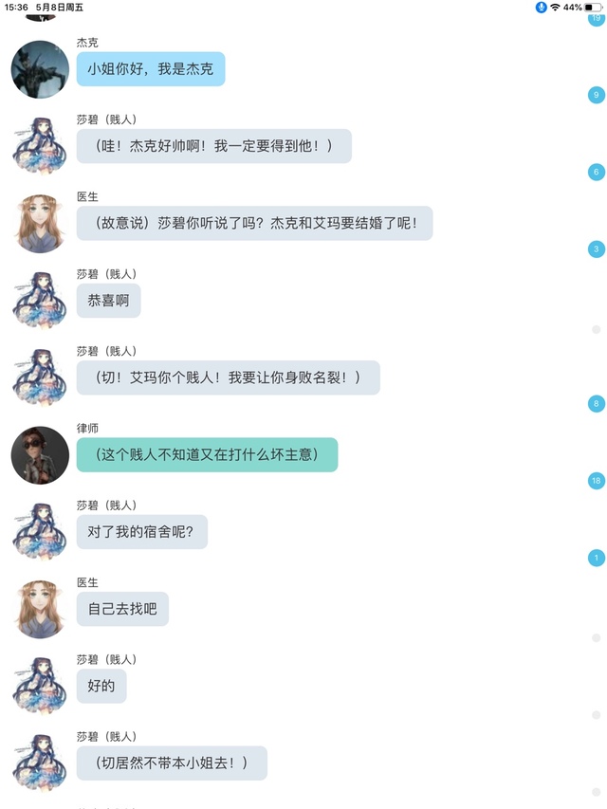This screenshot has height=809, width=607.
Task: Tap the 自己去找吧 message bubble
Action: pos(122,609)
